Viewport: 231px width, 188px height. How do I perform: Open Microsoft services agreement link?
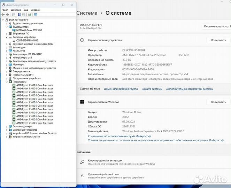point(120,136)
